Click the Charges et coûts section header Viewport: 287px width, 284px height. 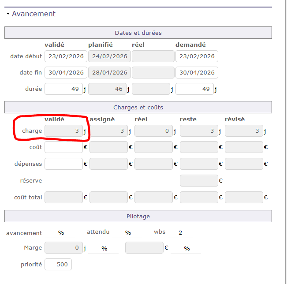138,107
